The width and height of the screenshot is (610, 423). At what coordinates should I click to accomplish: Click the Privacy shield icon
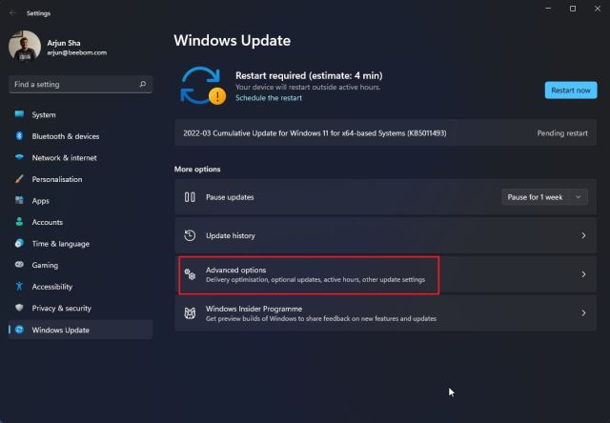tap(19, 308)
